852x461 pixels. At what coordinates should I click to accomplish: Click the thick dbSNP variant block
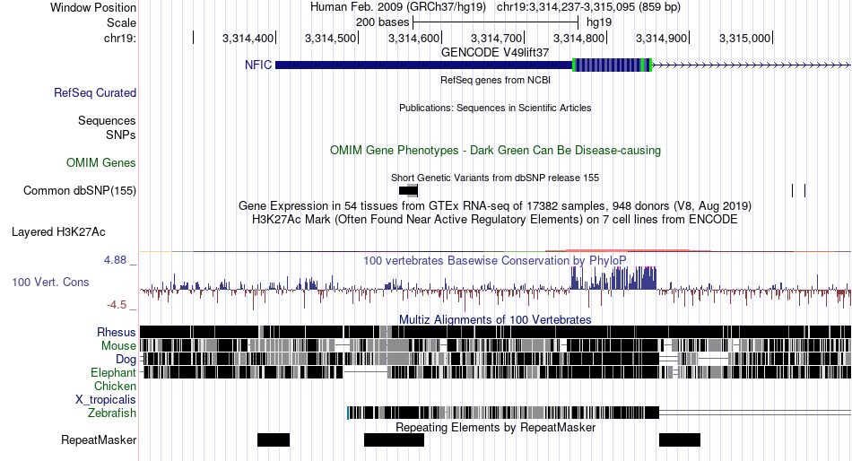(408, 190)
